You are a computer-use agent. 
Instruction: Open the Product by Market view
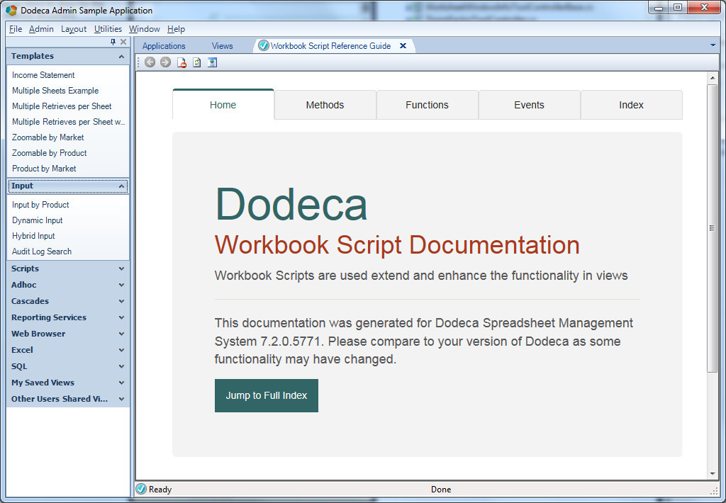click(x=44, y=169)
